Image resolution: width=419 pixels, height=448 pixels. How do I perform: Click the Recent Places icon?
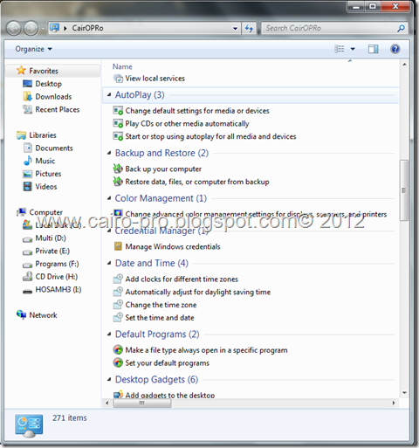[x=27, y=109]
